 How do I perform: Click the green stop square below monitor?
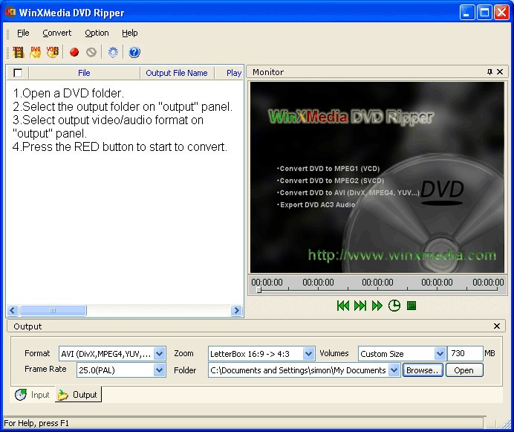tap(411, 306)
